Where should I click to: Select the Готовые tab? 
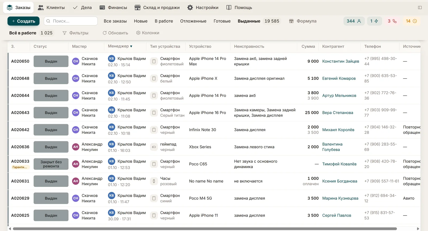(x=222, y=21)
